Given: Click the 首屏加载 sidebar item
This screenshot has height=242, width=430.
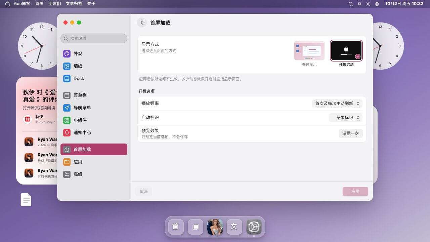Looking at the screenshot, I should coord(94,150).
